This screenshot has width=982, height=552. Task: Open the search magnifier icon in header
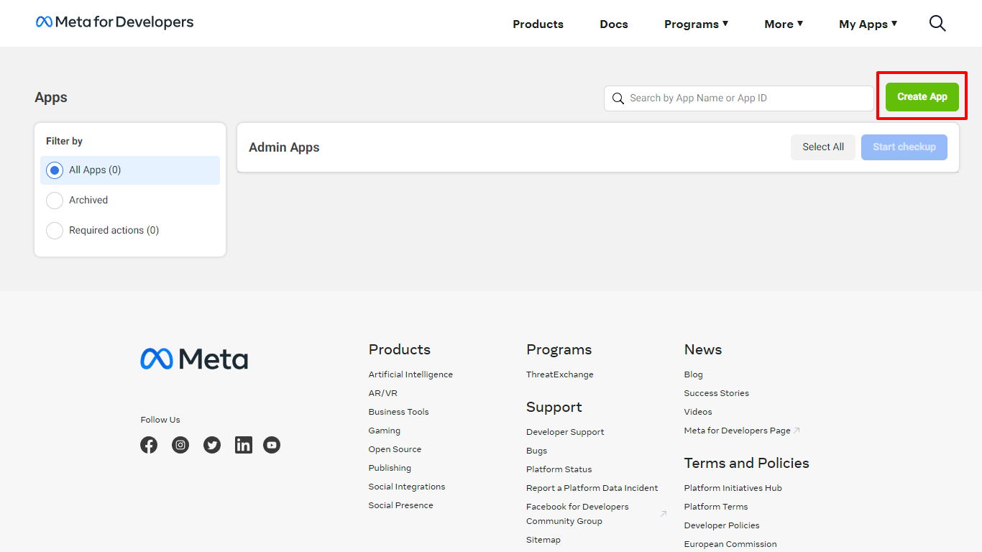click(937, 24)
